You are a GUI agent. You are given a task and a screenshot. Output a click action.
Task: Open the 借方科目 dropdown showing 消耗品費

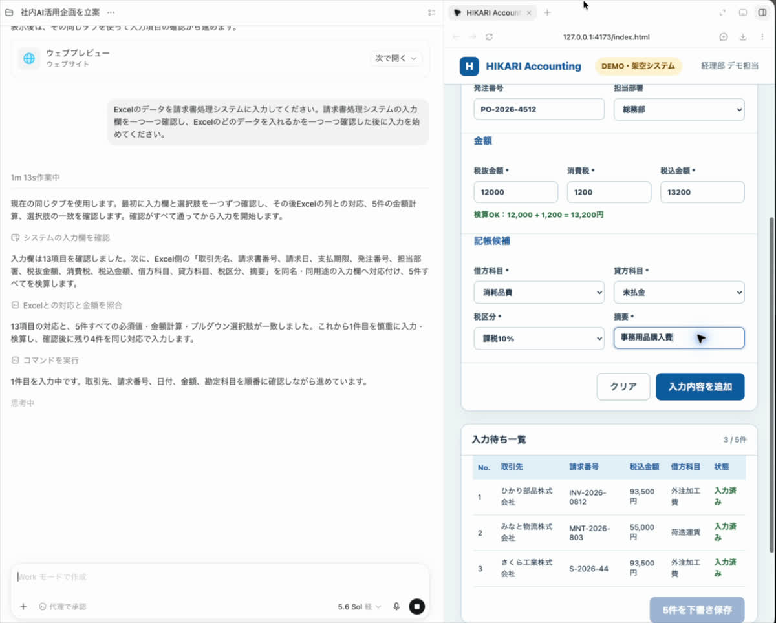click(539, 292)
